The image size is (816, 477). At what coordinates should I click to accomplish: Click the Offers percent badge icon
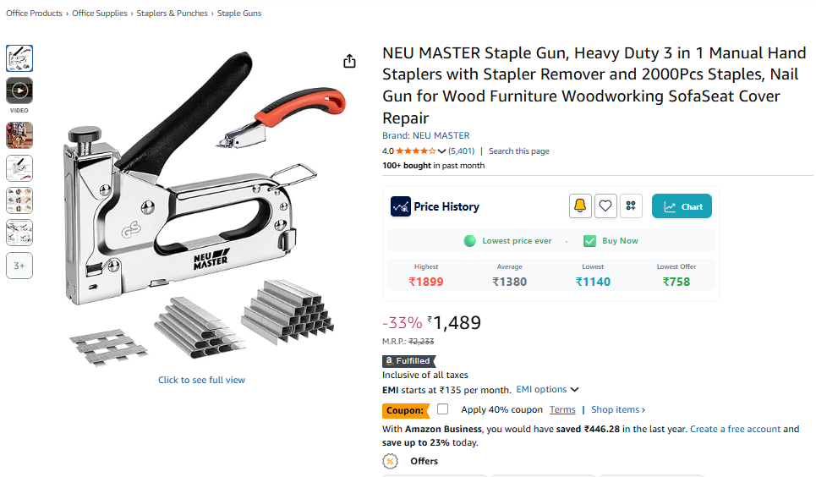tap(391, 462)
